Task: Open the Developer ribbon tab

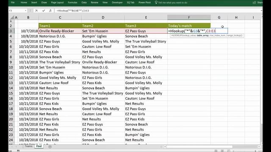Action: (117, 3)
